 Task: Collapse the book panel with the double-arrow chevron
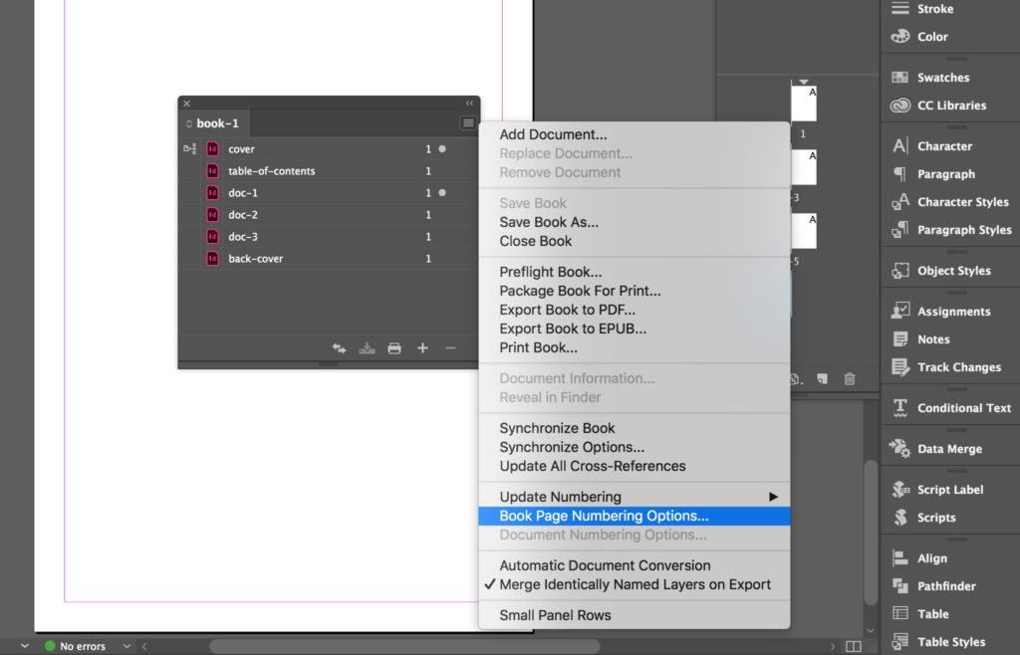tap(469, 103)
